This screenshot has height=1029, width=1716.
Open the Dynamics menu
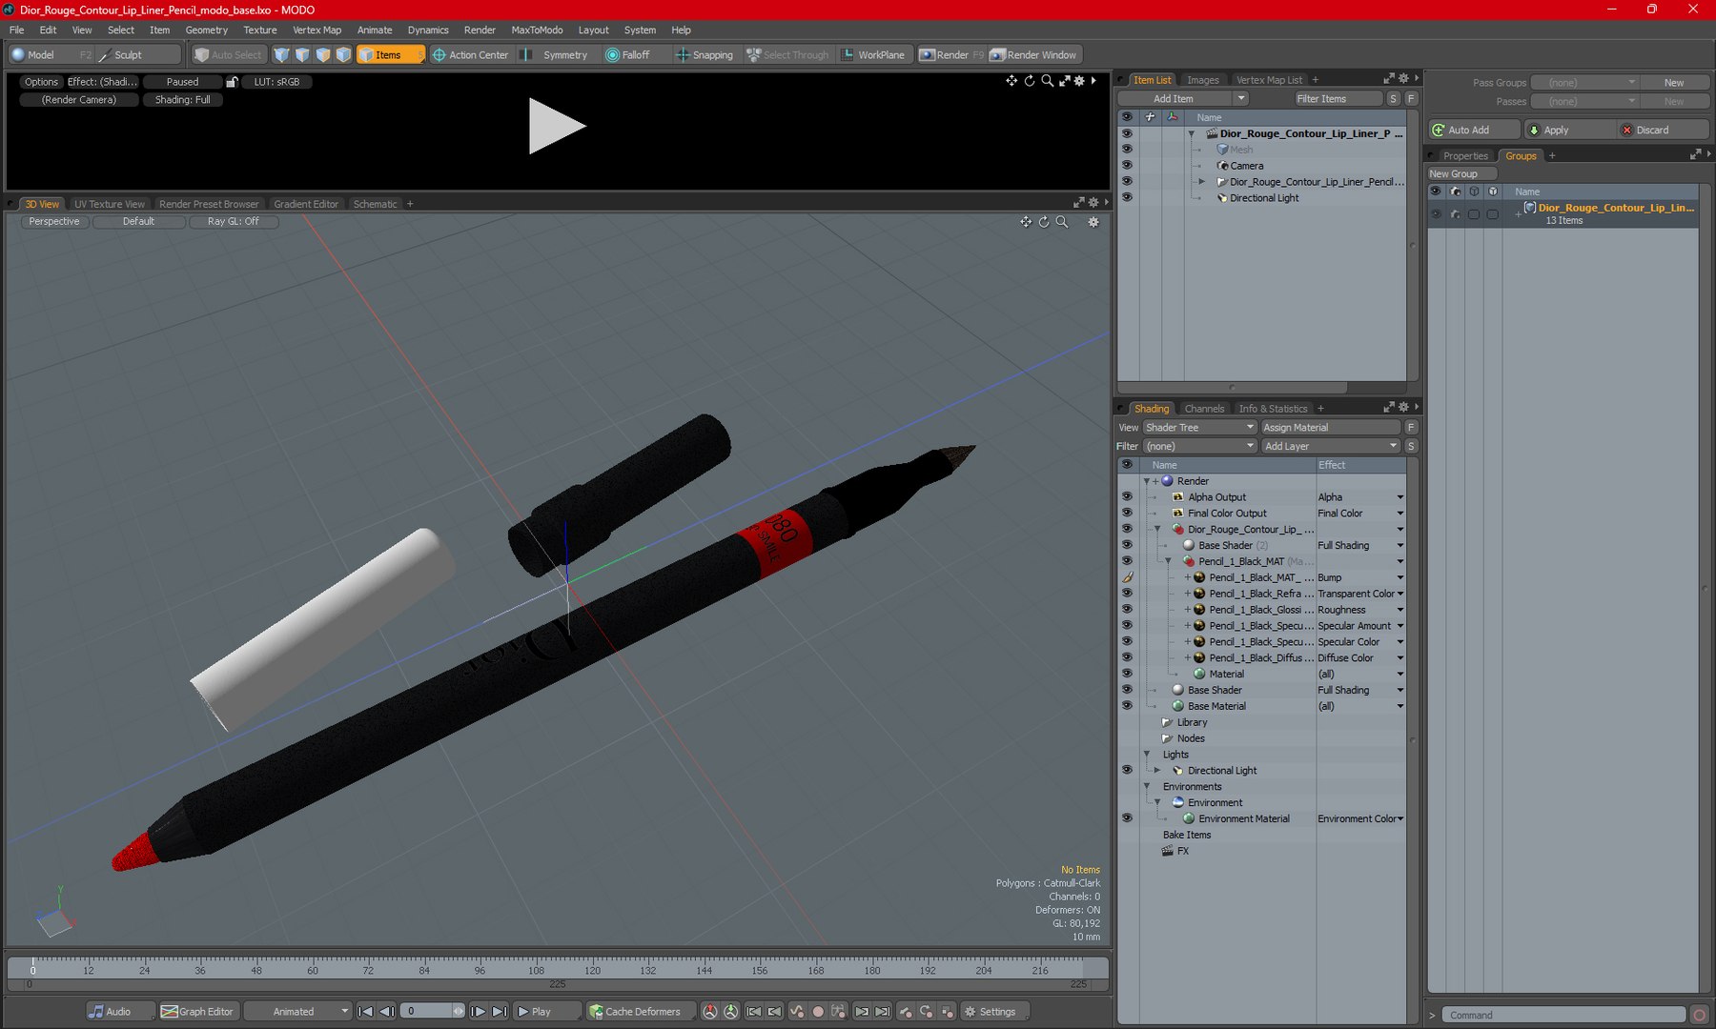(428, 30)
